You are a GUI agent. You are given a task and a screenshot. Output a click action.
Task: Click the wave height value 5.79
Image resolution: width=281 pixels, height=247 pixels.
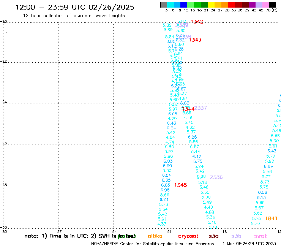(255, 223)
